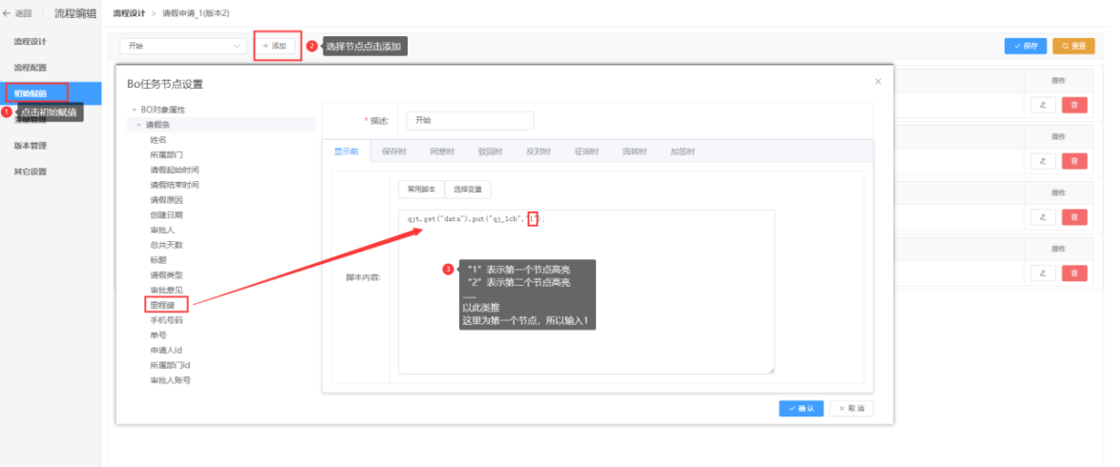Edit the first row in the 操作 column
Viewport: 1120px width, 467px height.
1043,105
